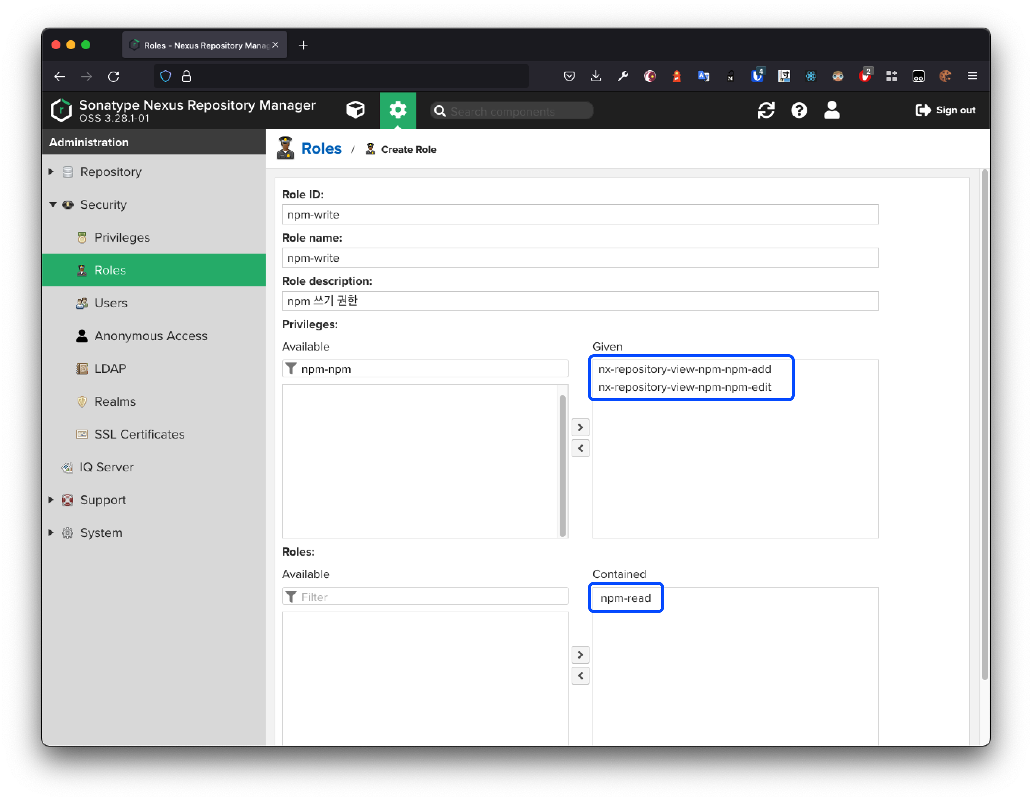The width and height of the screenshot is (1032, 801).
Task: Click the shield tracking protection icon
Action: [165, 76]
